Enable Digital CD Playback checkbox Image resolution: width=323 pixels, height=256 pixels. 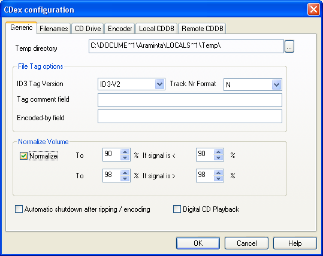pyautogui.click(x=177, y=209)
